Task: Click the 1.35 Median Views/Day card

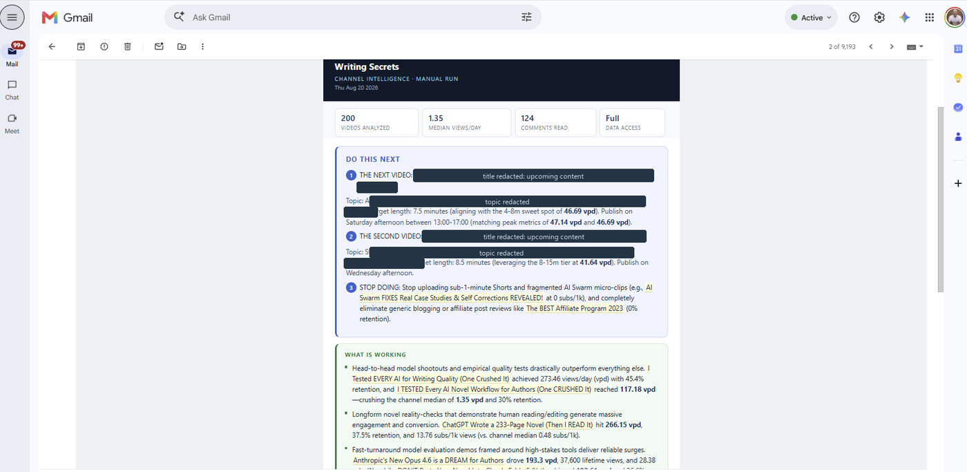Action: coord(466,122)
